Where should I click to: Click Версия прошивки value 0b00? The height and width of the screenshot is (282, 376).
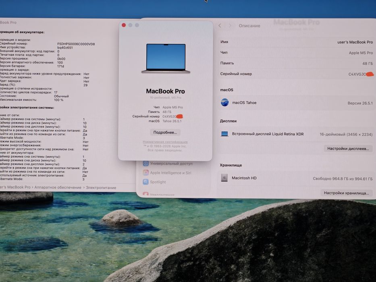[x=61, y=59]
